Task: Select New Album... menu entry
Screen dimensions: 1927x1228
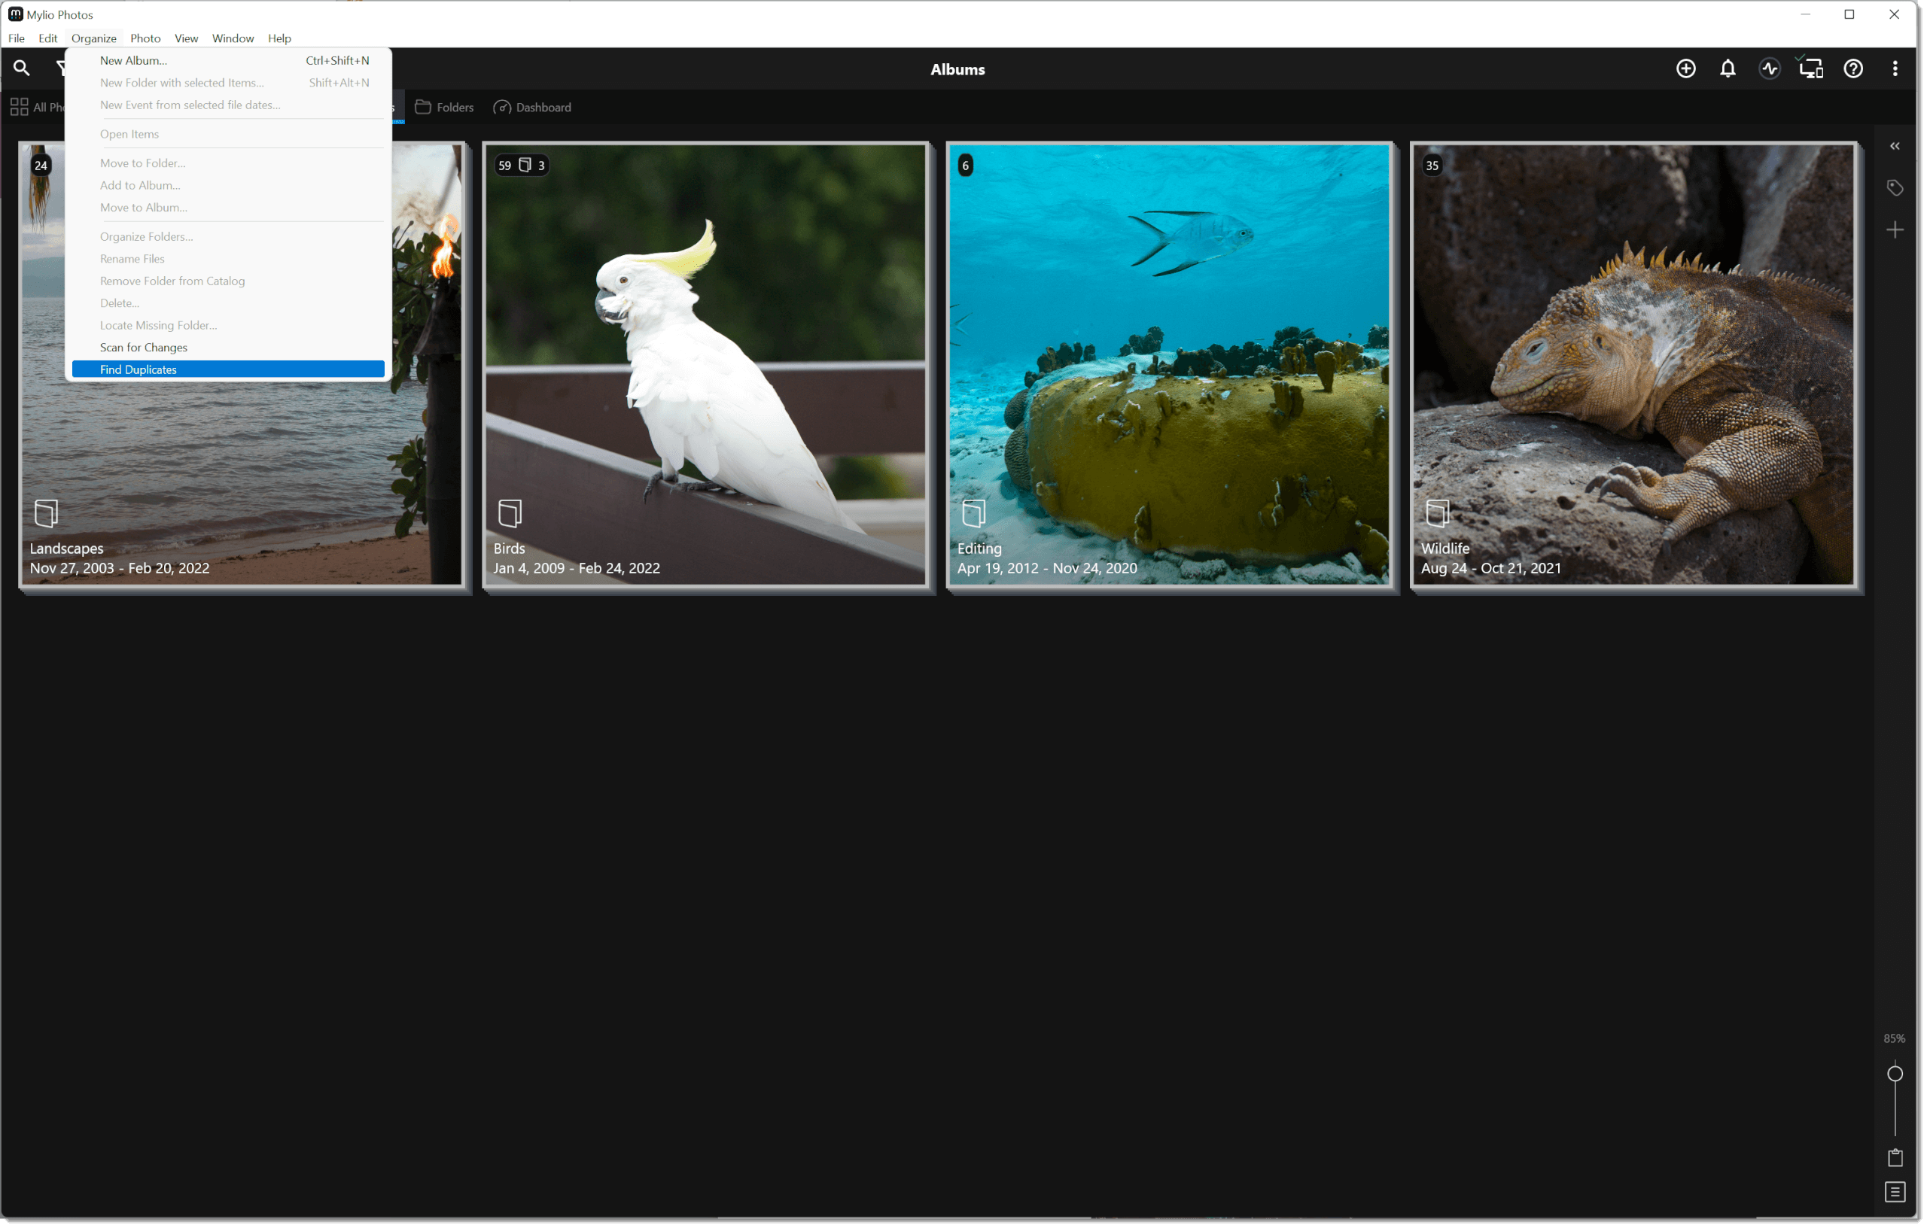Action: 134,61
